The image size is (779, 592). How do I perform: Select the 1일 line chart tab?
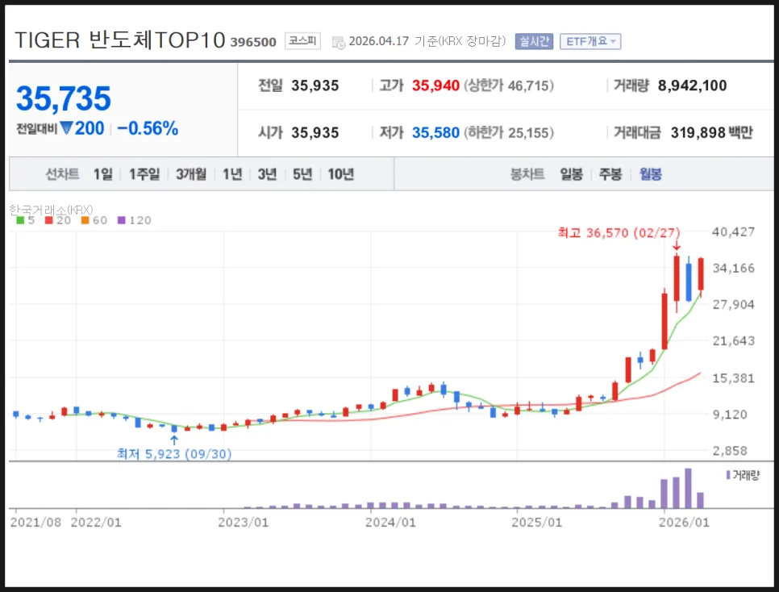(x=103, y=174)
